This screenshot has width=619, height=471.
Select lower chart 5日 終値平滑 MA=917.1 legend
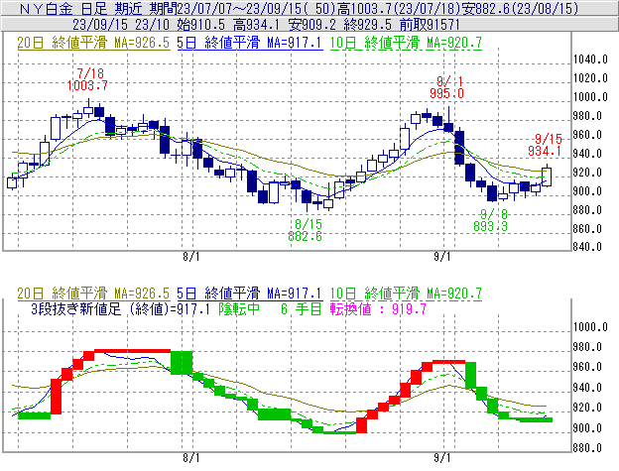(250, 294)
